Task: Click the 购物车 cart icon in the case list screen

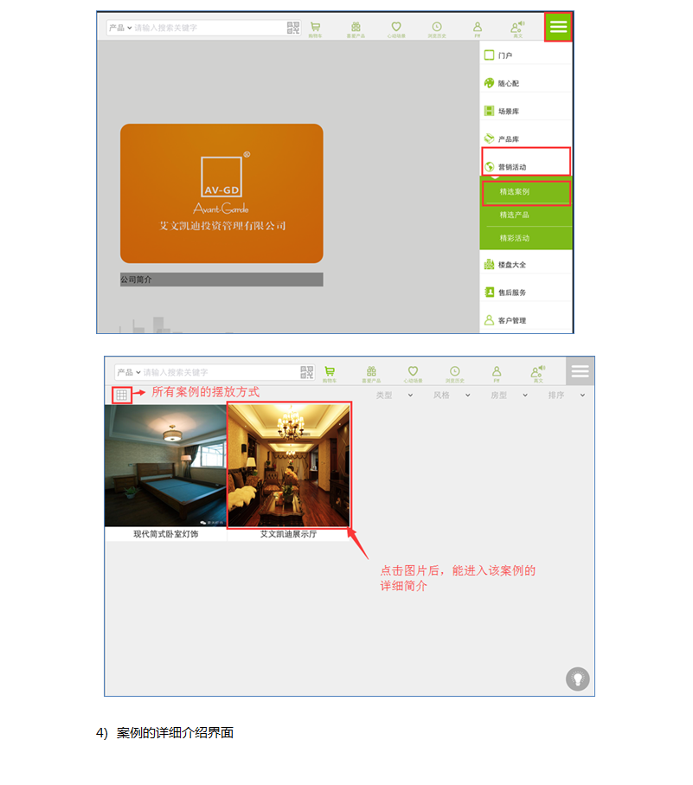Action: (330, 374)
